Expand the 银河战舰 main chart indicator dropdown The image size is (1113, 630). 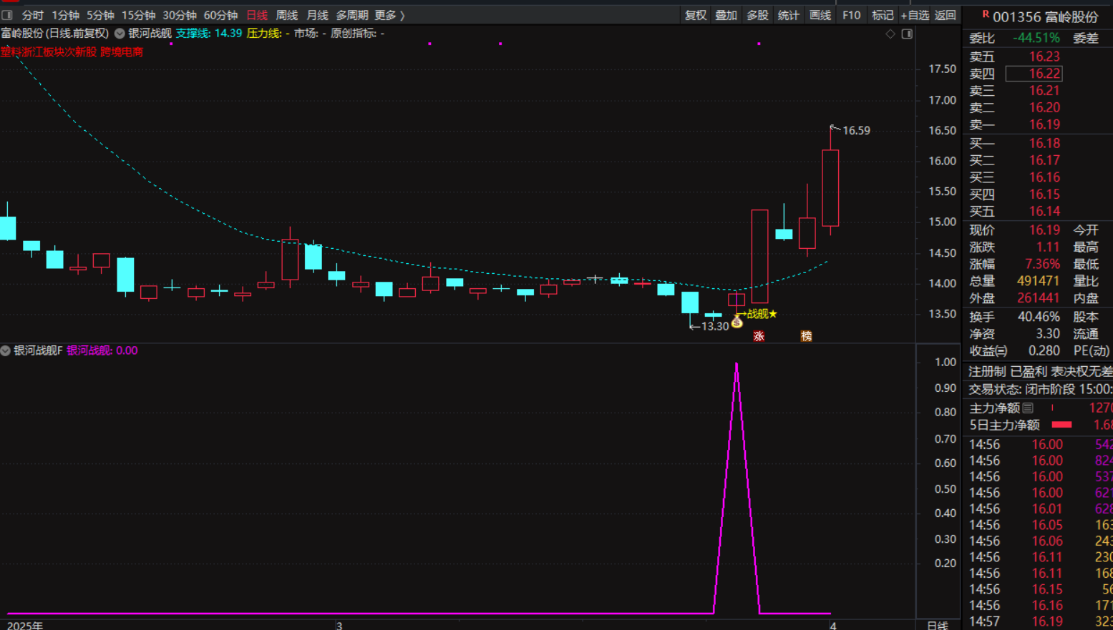coord(120,34)
